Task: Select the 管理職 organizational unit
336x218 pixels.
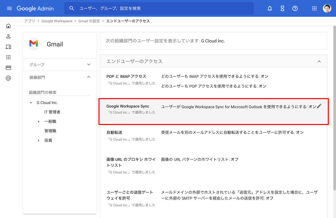Action: coord(50,131)
